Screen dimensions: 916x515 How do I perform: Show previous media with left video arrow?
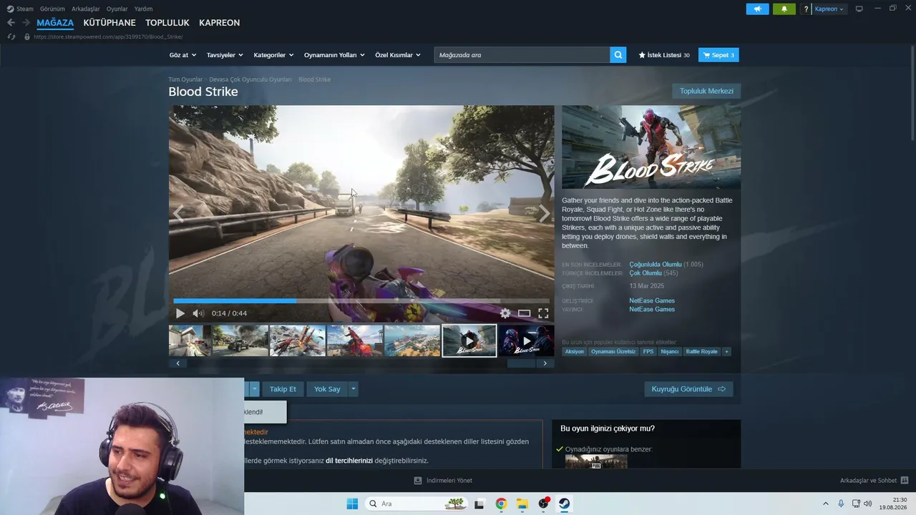tap(178, 213)
